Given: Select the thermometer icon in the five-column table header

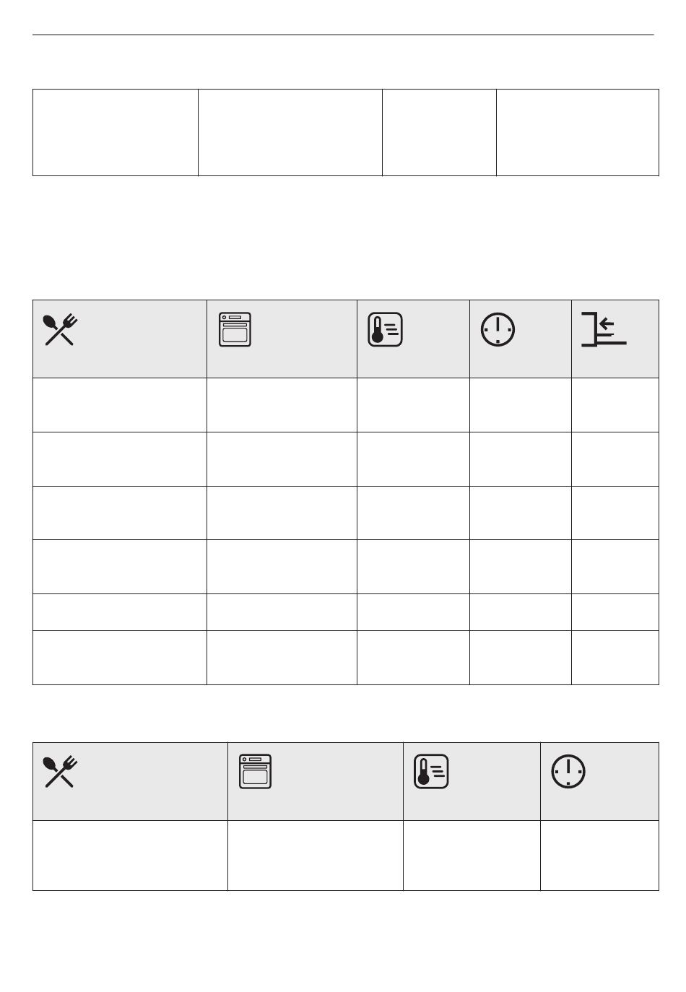Looking at the screenshot, I should [x=386, y=330].
